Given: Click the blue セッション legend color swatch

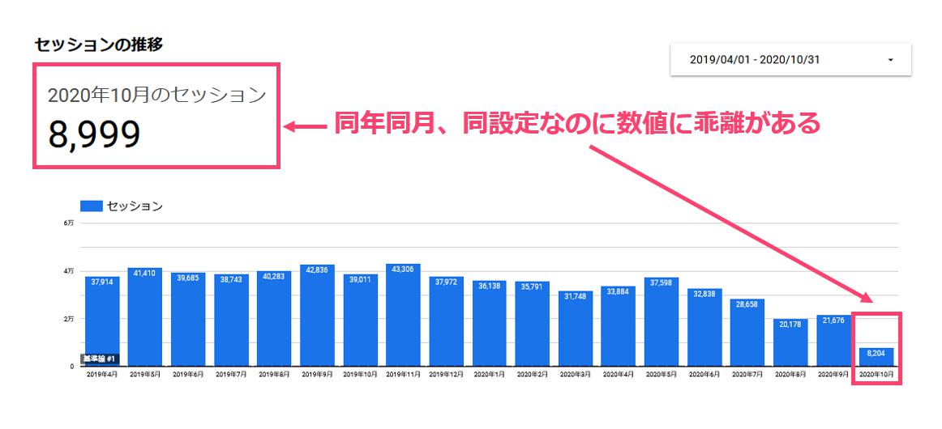Looking at the screenshot, I should tap(92, 206).
